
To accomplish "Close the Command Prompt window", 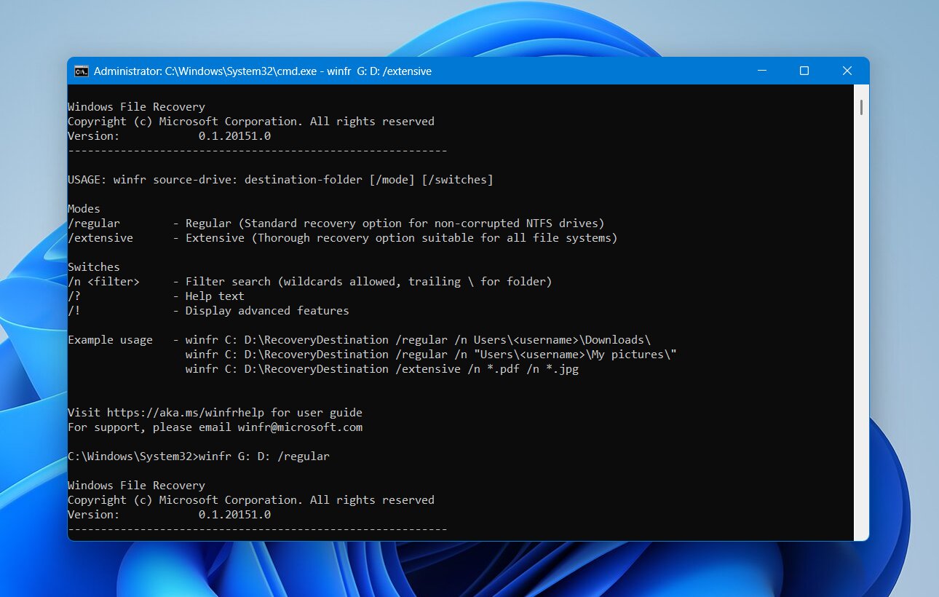I will (x=847, y=71).
